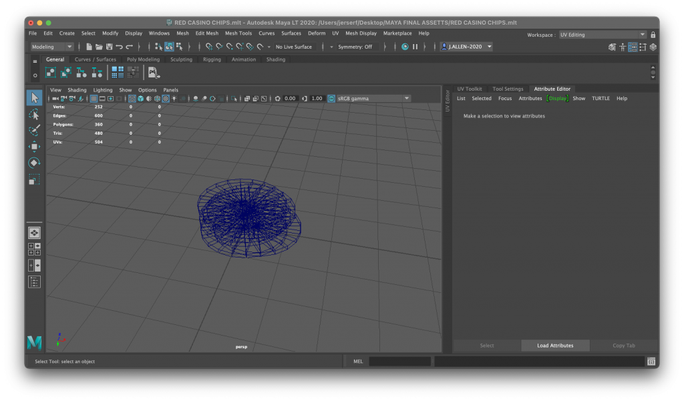Toggle use all lights in viewport
The image size is (684, 401).
click(174, 98)
